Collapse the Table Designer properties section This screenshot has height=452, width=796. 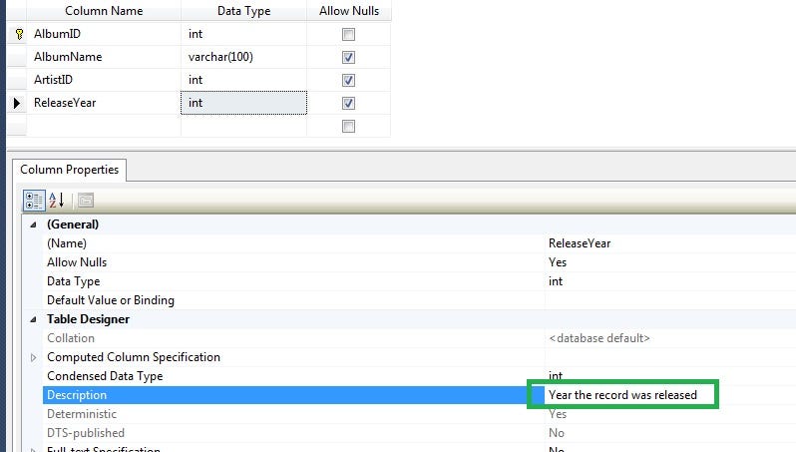tap(33, 319)
